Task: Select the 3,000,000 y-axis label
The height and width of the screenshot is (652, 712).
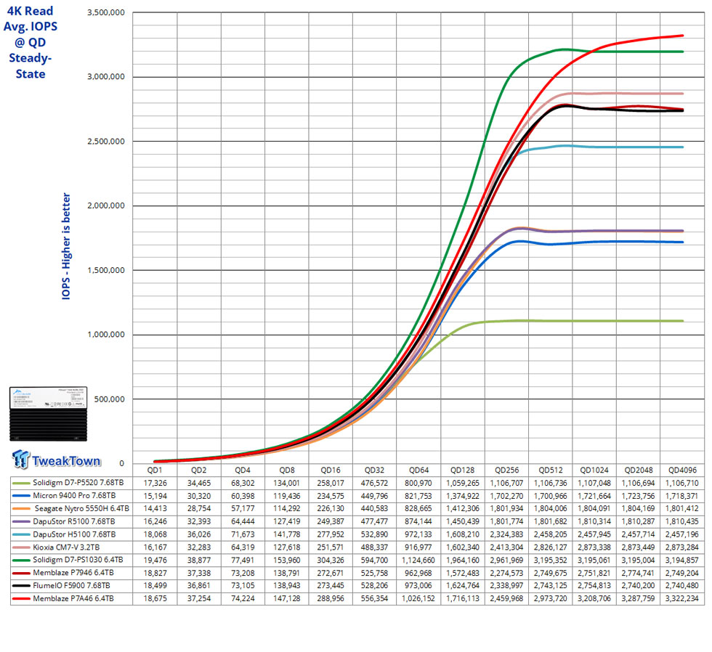Action: pos(106,77)
